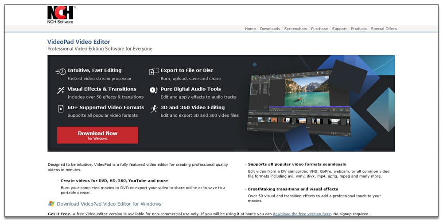Click 'Includes over 50 effects & transitions' text
This screenshot has width=443, height=221.
105,97
